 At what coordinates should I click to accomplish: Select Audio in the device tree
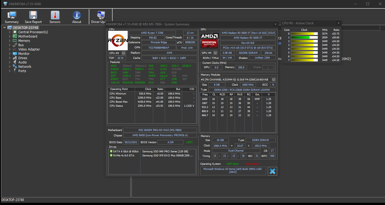(x=22, y=62)
